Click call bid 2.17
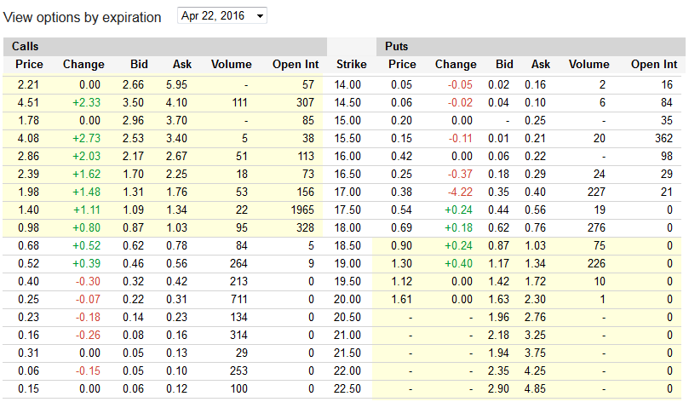 click(133, 157)
